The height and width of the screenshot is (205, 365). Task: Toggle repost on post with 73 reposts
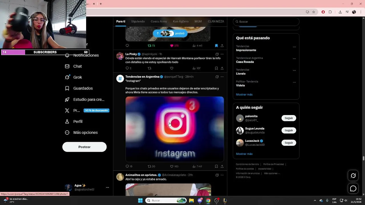151,46
